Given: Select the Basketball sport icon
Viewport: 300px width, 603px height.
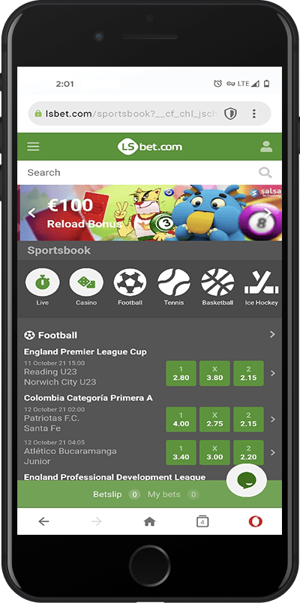Looking at the screenshot, I should (x=218, y=282).
